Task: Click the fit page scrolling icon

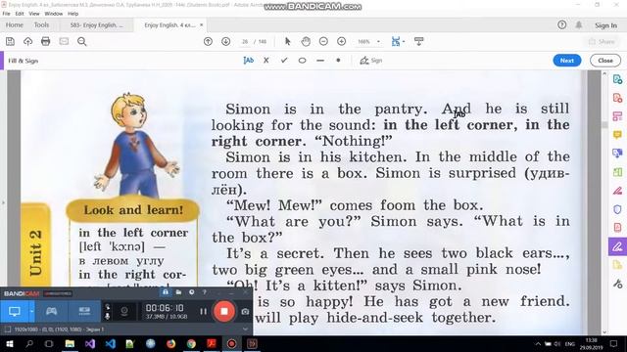Action: [396, 41]
